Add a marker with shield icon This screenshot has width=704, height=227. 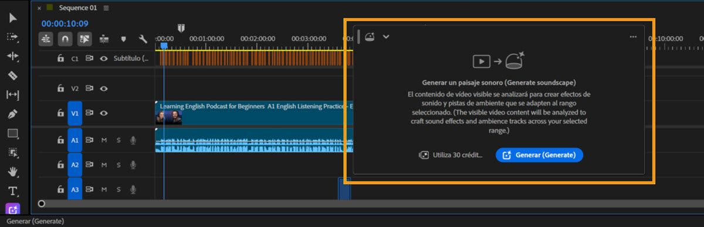123,39
